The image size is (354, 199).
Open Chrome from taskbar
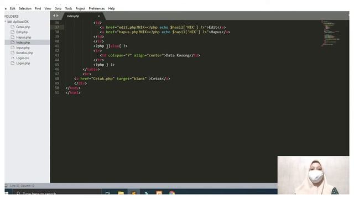tap(171, 192)
